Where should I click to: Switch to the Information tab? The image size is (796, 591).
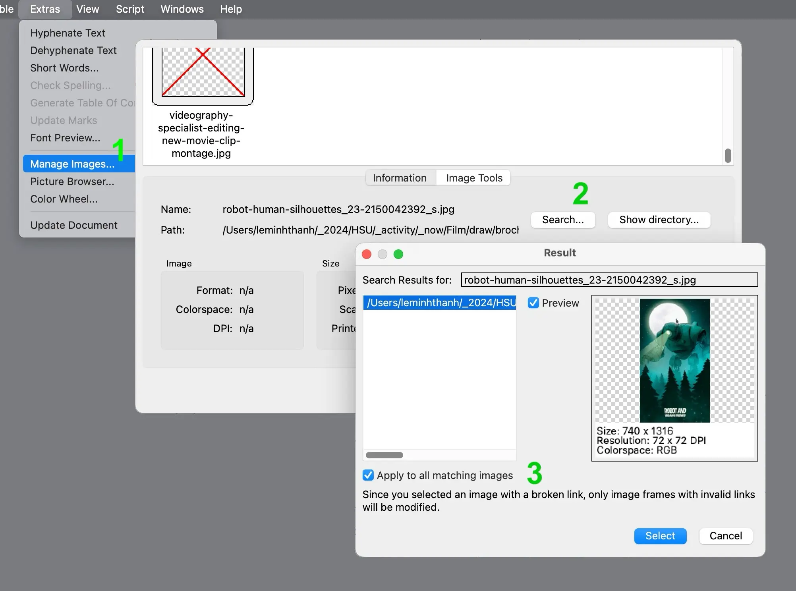[400, 178]
